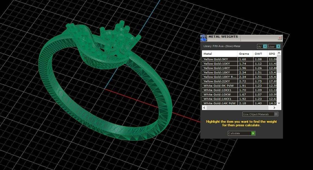Toggle the User library switch
Viewport: 313px width, 170px height.
[x=274, y=46]
